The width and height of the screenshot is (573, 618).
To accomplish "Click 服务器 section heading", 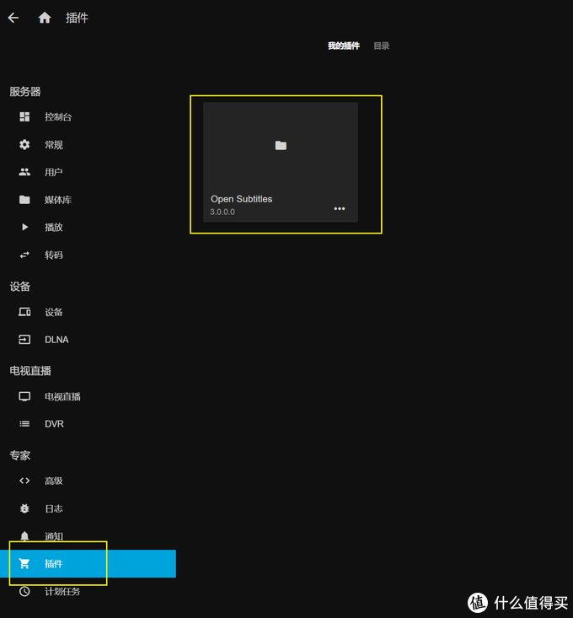I will click(25, 92).
